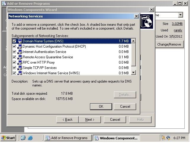Click 'Used On 3/5/2012' text
Viewport: 193px width, 145px height.
[x=169, y=36]
